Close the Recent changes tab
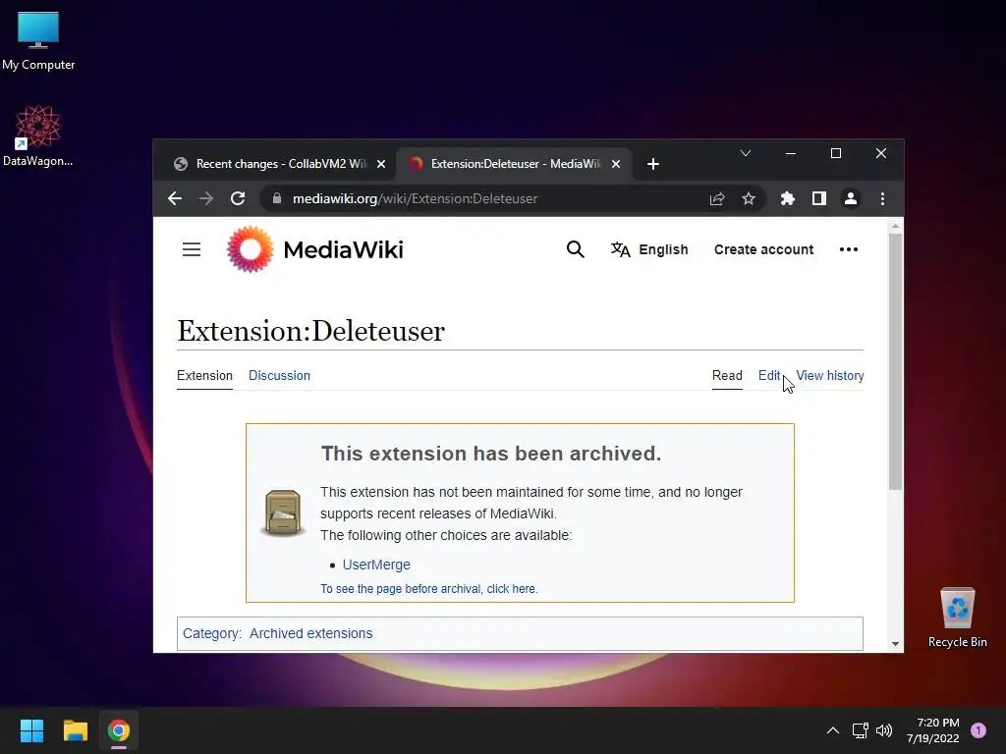The width and height of the screenshot is (1006, 754). 381,164
